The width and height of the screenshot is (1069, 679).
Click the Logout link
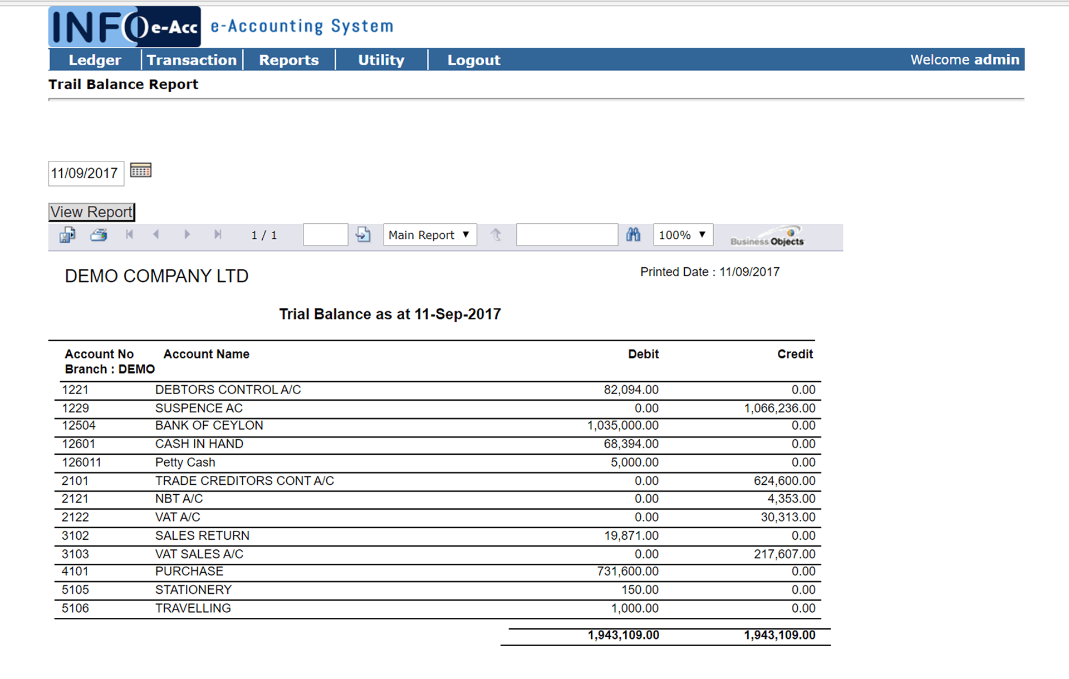tap(474, 60)
